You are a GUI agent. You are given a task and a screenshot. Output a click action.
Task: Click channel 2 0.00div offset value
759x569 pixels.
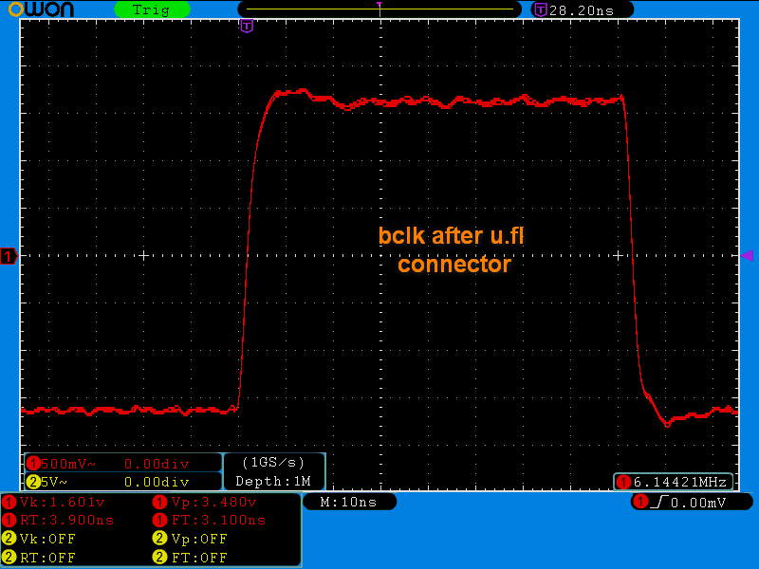(x=157, y=482)
